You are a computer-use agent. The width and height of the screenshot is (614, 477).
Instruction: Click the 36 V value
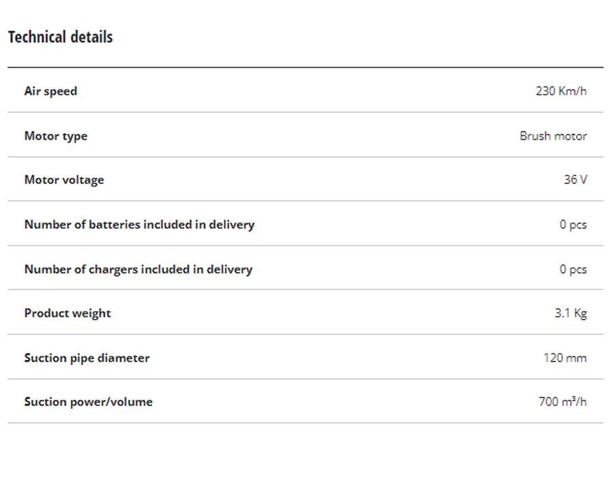pos(575,180)
